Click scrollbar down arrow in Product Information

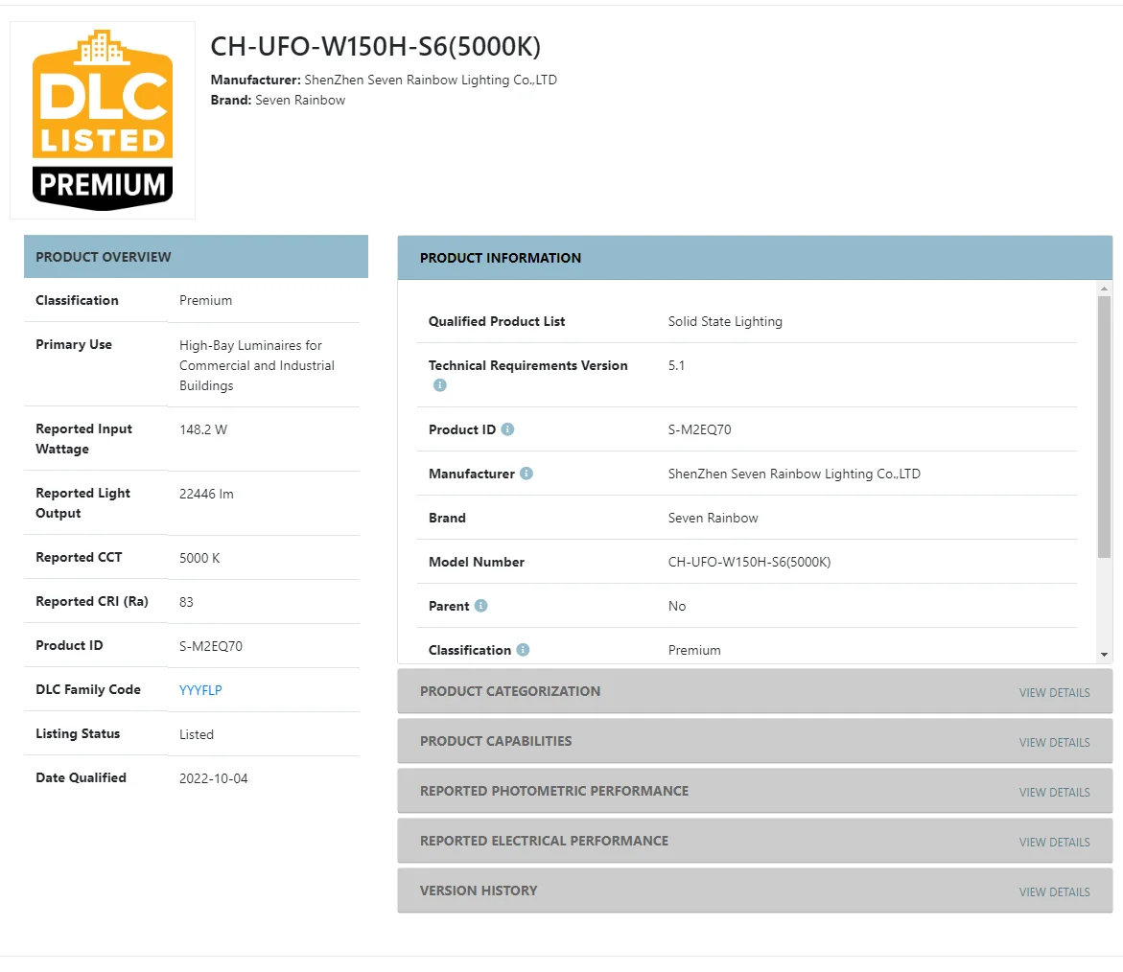(1104, 654)
